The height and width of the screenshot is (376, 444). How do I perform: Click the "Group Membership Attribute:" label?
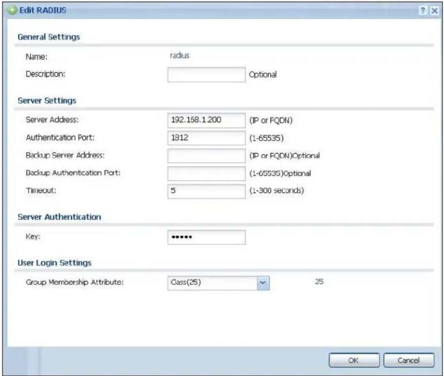[75, 282]
